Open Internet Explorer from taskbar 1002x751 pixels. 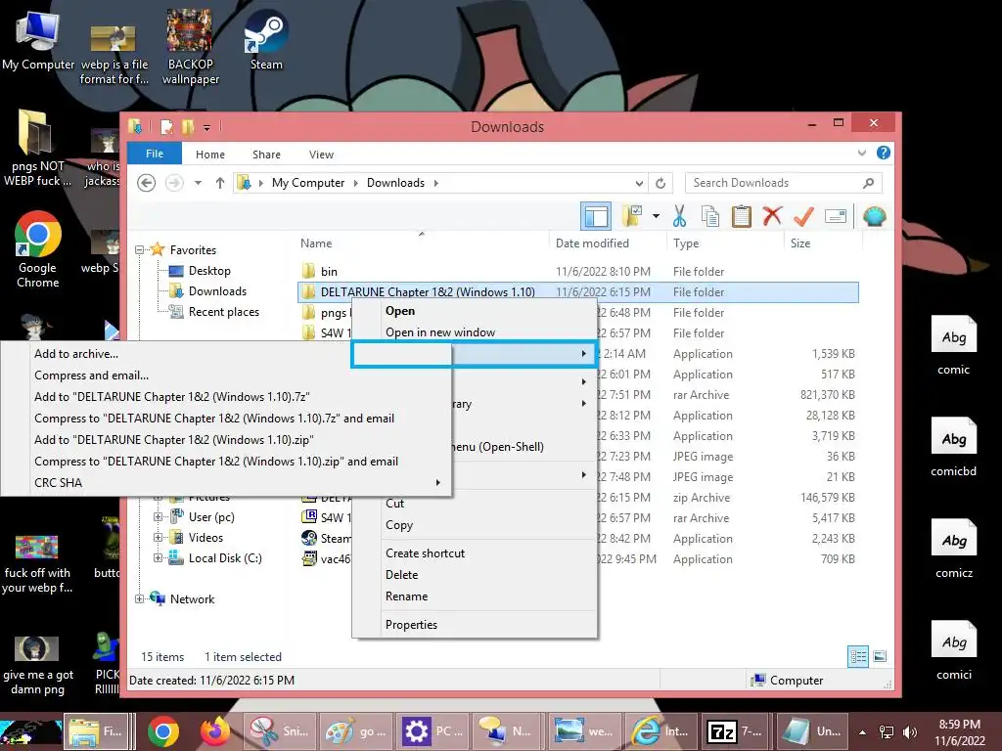(659, 731)
